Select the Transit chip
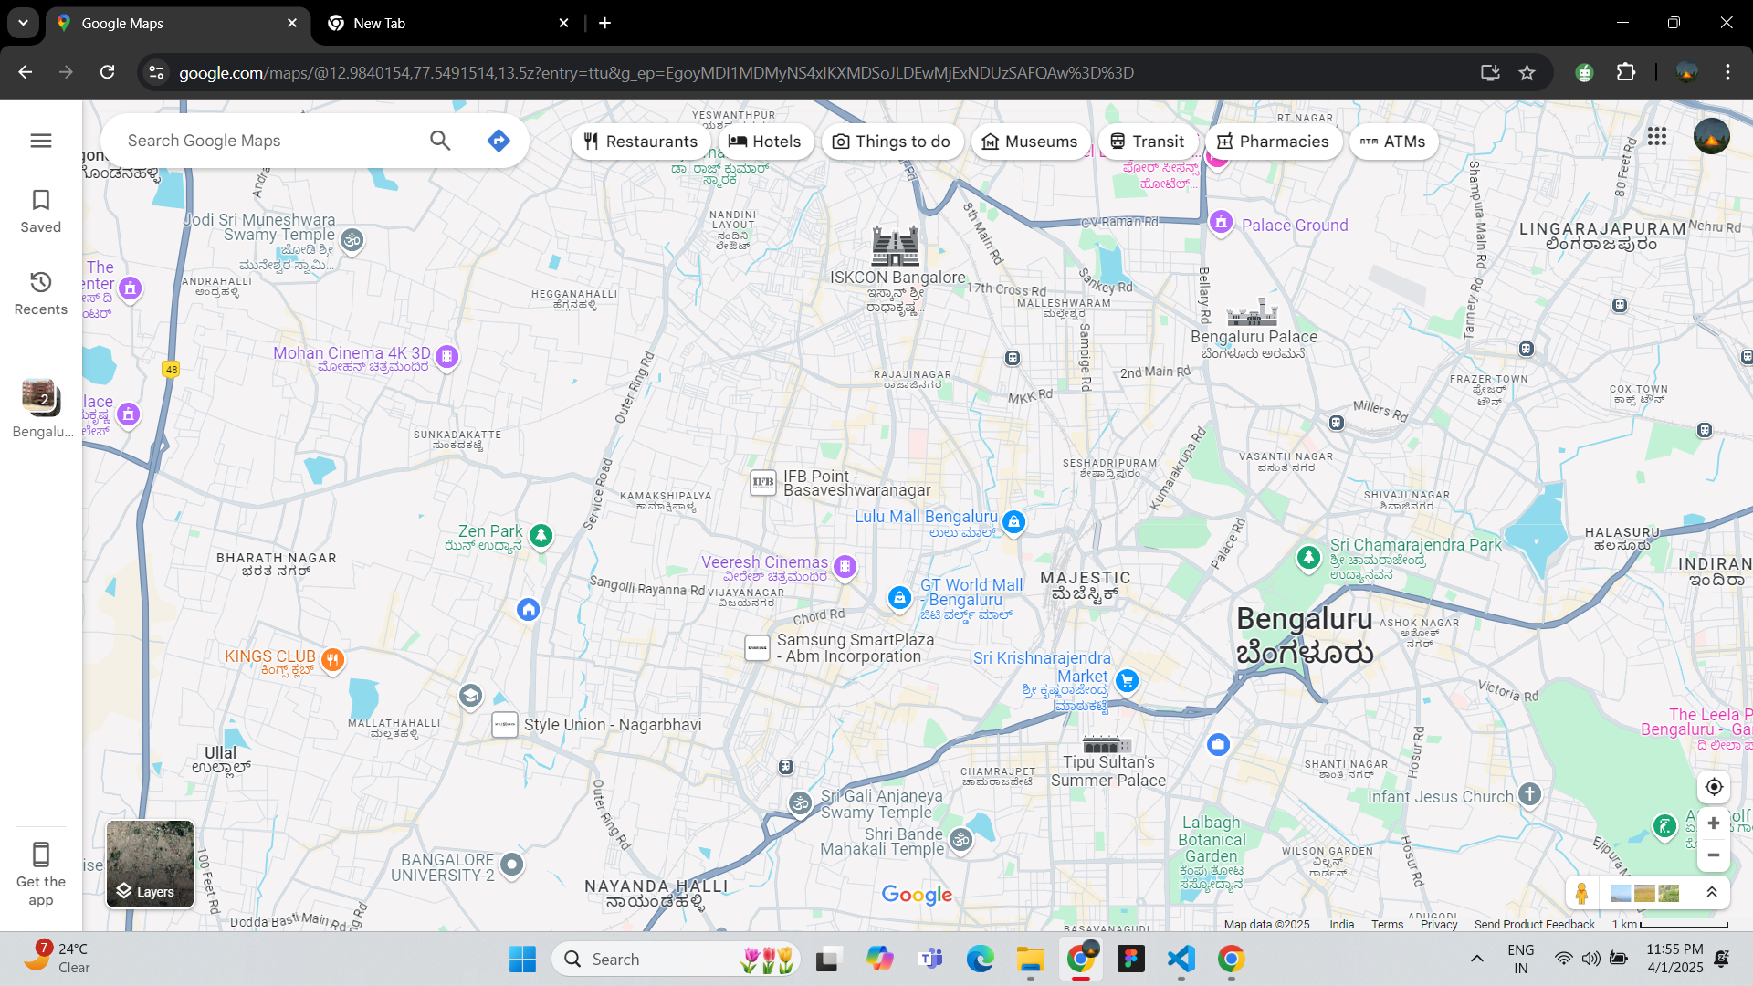The image size is (1753, 986). [x=1148, y=142]
